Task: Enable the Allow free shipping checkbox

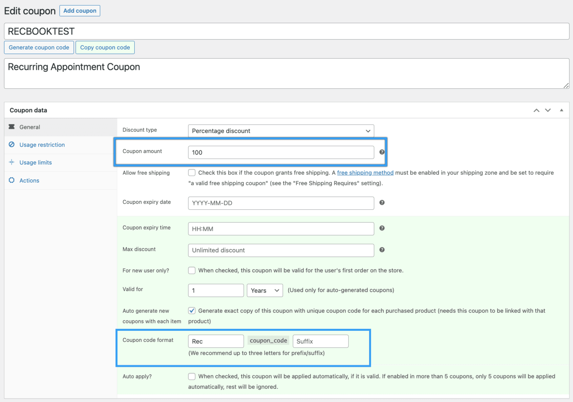Action: click(192, 173)
